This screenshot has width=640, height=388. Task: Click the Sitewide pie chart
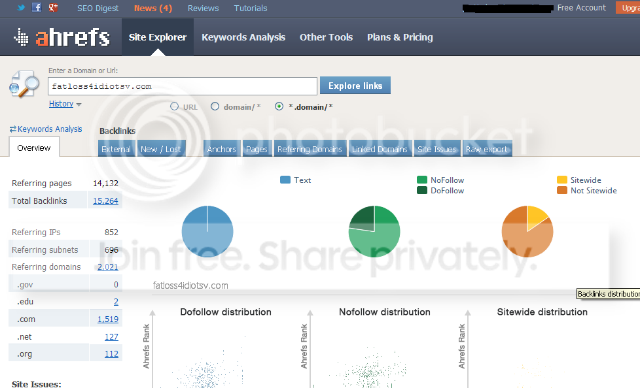coord(527,231)
